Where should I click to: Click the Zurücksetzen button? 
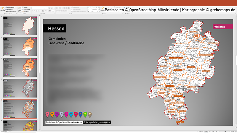27,9
